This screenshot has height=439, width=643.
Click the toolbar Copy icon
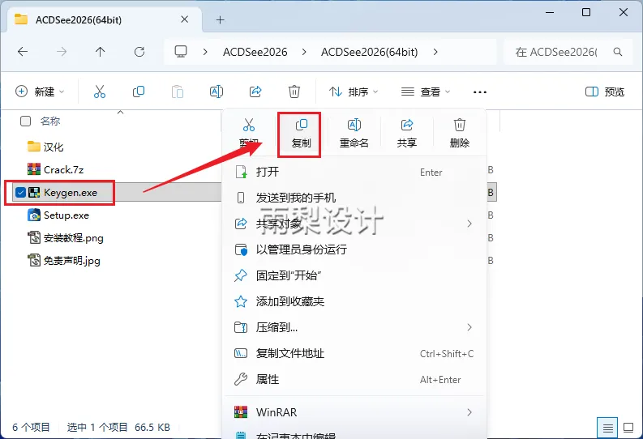pos(139,92)
